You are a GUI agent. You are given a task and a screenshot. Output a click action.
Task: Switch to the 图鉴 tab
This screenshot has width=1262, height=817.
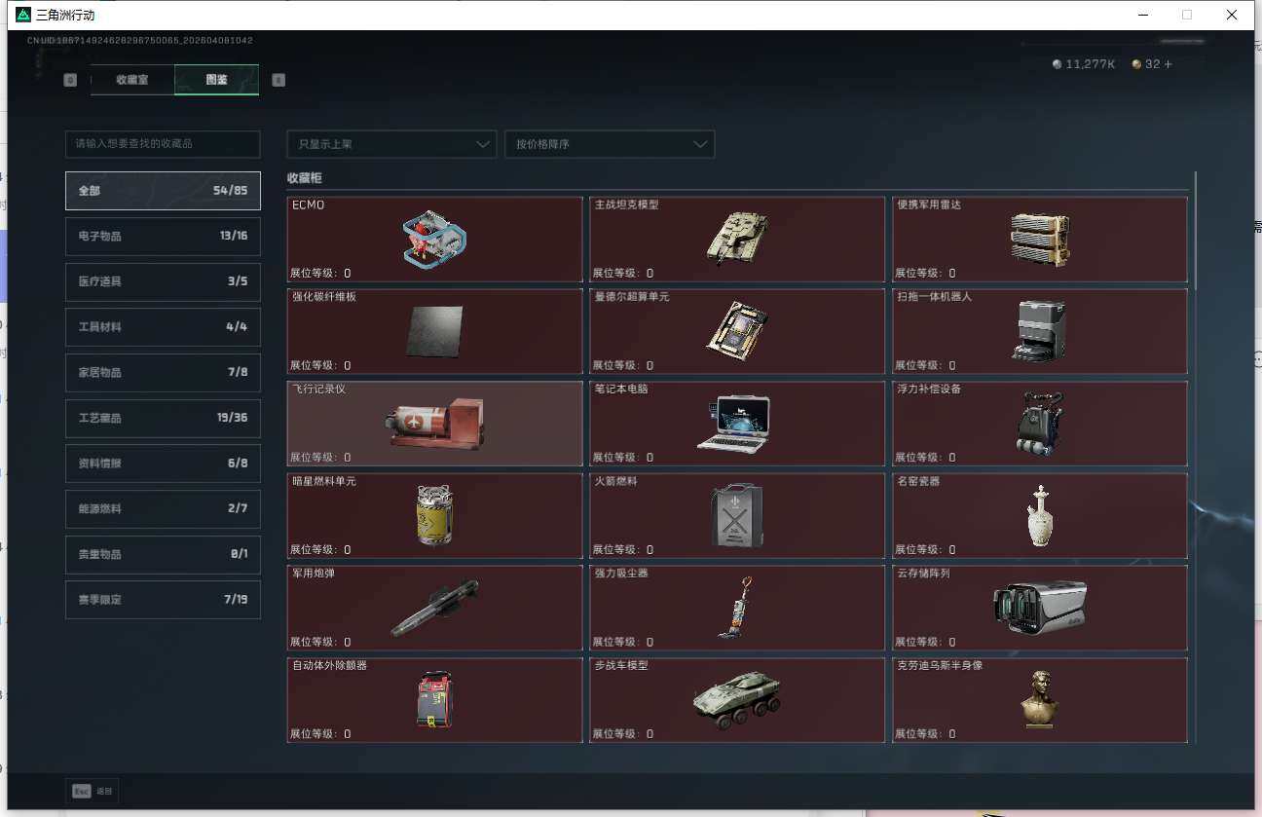[x=216, y=80]
